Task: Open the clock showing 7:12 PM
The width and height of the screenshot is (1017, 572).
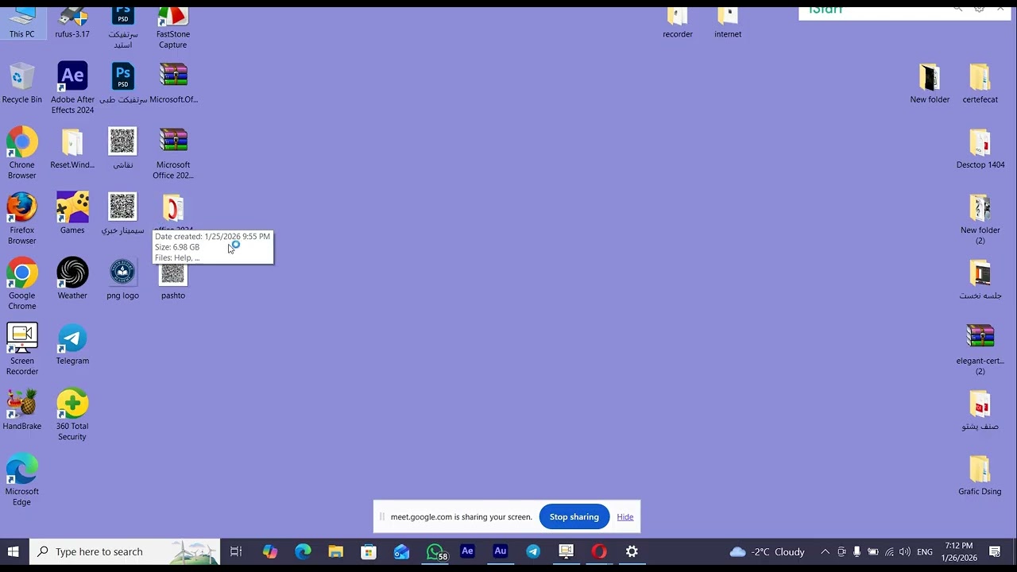Action: coord(959,551)
